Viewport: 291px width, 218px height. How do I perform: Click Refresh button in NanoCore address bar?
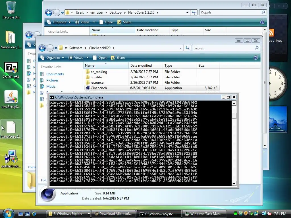tap(194, 12)
